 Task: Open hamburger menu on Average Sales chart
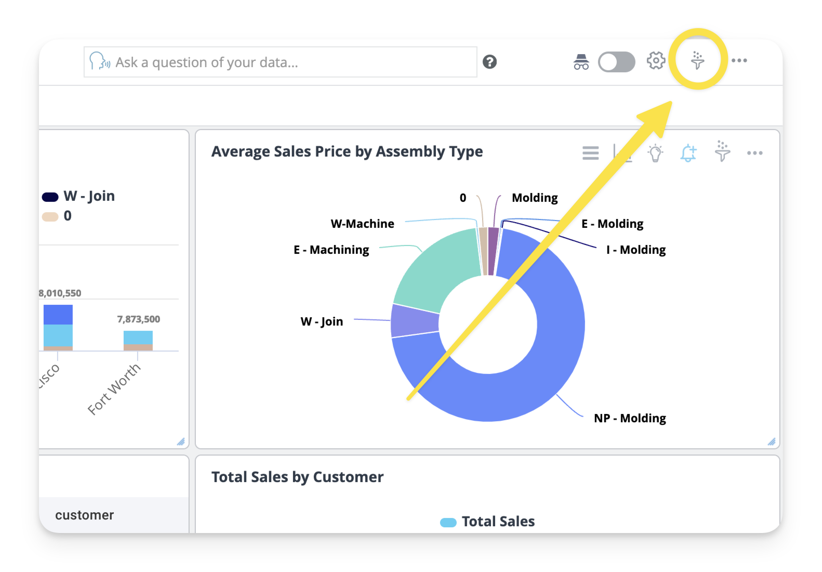click(590, 153)
